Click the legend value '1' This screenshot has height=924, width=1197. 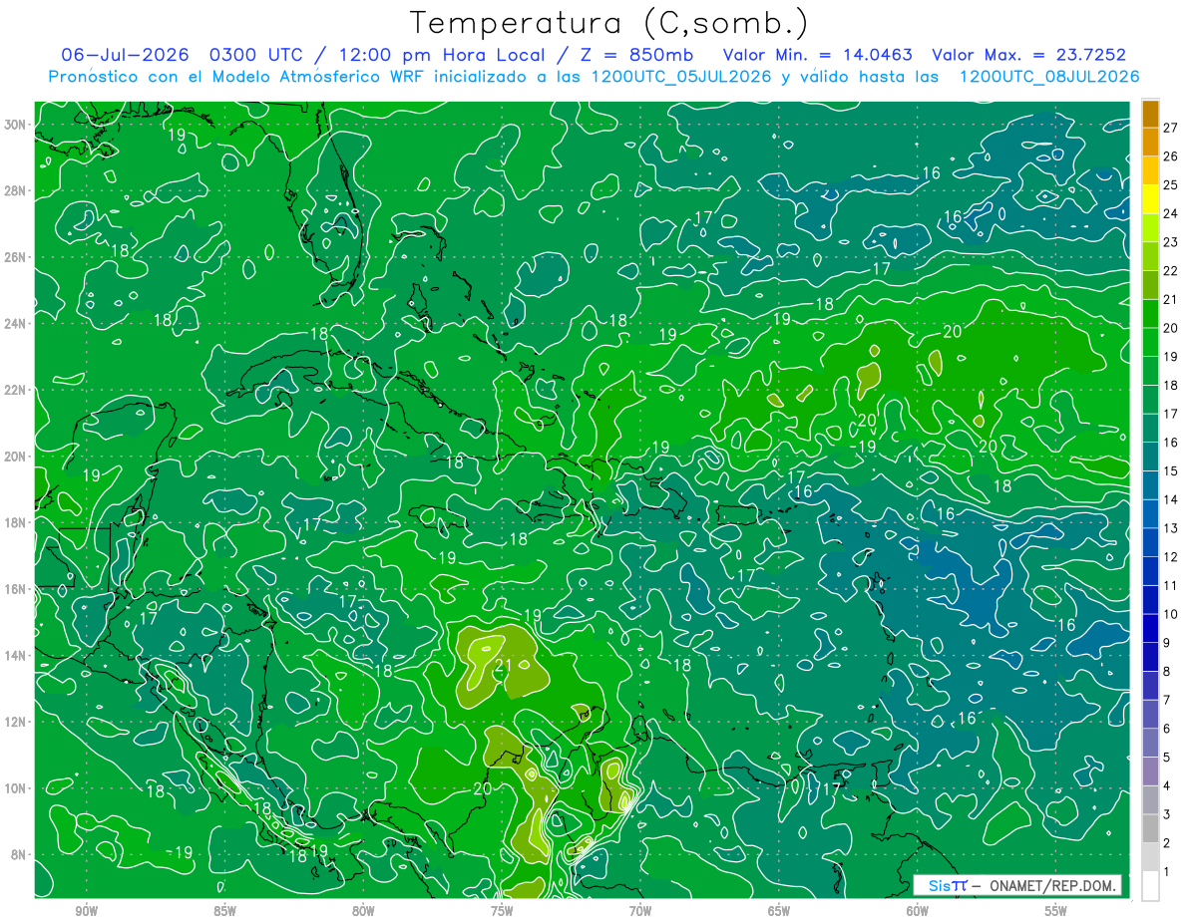click(1166, 872)
